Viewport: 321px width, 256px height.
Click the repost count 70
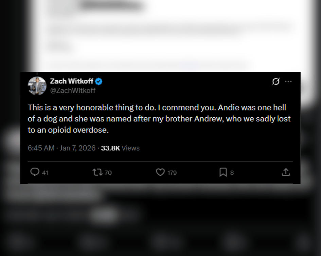click(x=108, y=173)
